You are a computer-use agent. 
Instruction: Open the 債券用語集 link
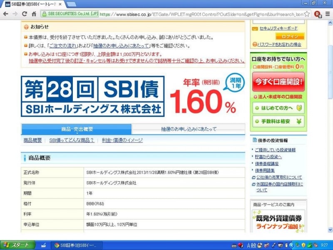pos(265,170)
